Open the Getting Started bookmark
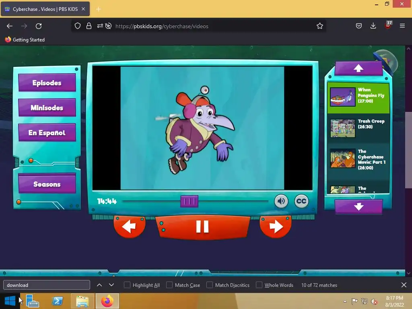This screenshot has width=412, height=309. pyautogui.click(x=25, y=40)
